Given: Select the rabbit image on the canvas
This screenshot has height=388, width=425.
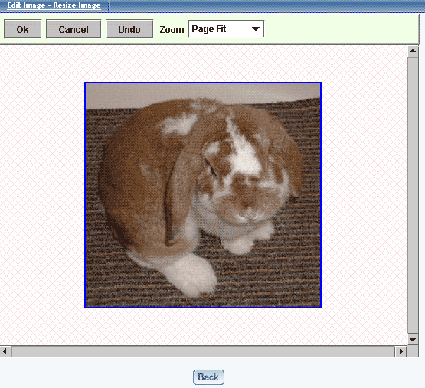Looking at the screenshot, I should 203,195.
